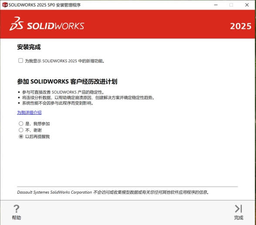Select the '是，我想参加' radio option

coord(21,123)
